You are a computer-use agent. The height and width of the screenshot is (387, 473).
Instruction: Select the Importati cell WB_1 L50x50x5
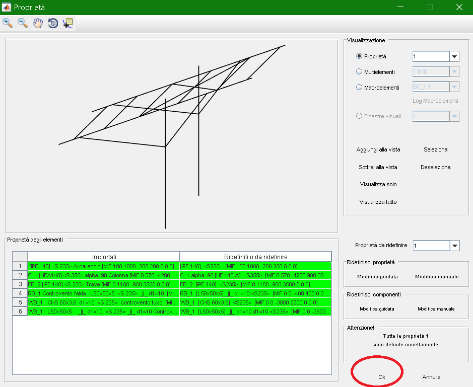[103, 312]
